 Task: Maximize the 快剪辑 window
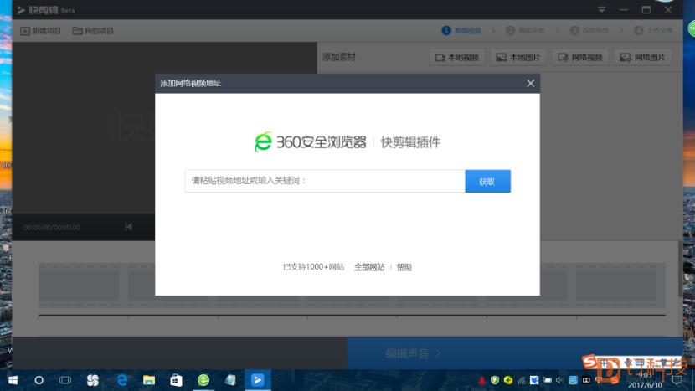point(646,10)
